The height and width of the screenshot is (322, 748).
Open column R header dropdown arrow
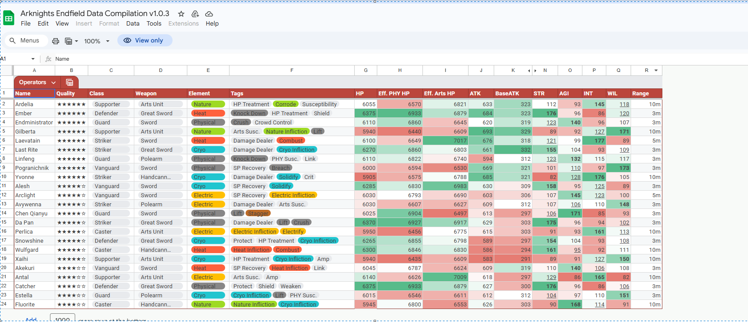[656, 70]
